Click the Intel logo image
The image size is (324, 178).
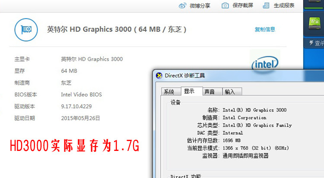pos(265,64)
